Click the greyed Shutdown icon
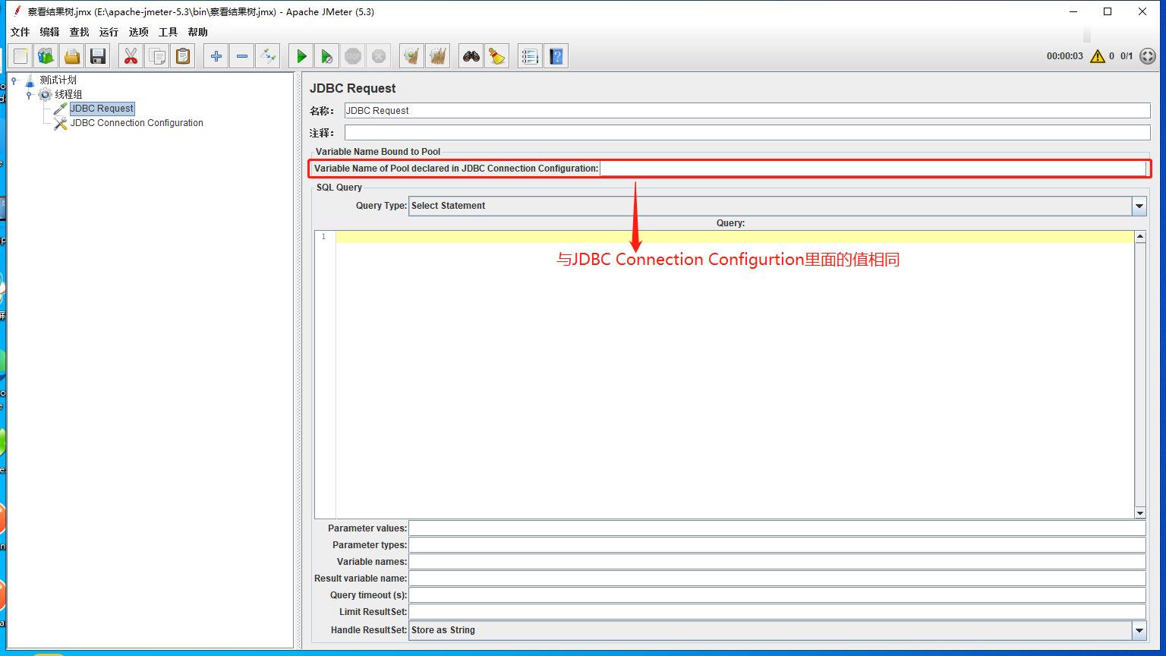The width and height of the screenshot is (1166, 656). pos(378,56)
